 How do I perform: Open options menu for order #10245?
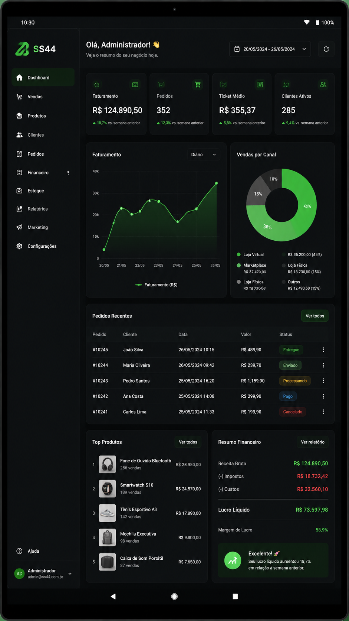[x=323, y=350]
